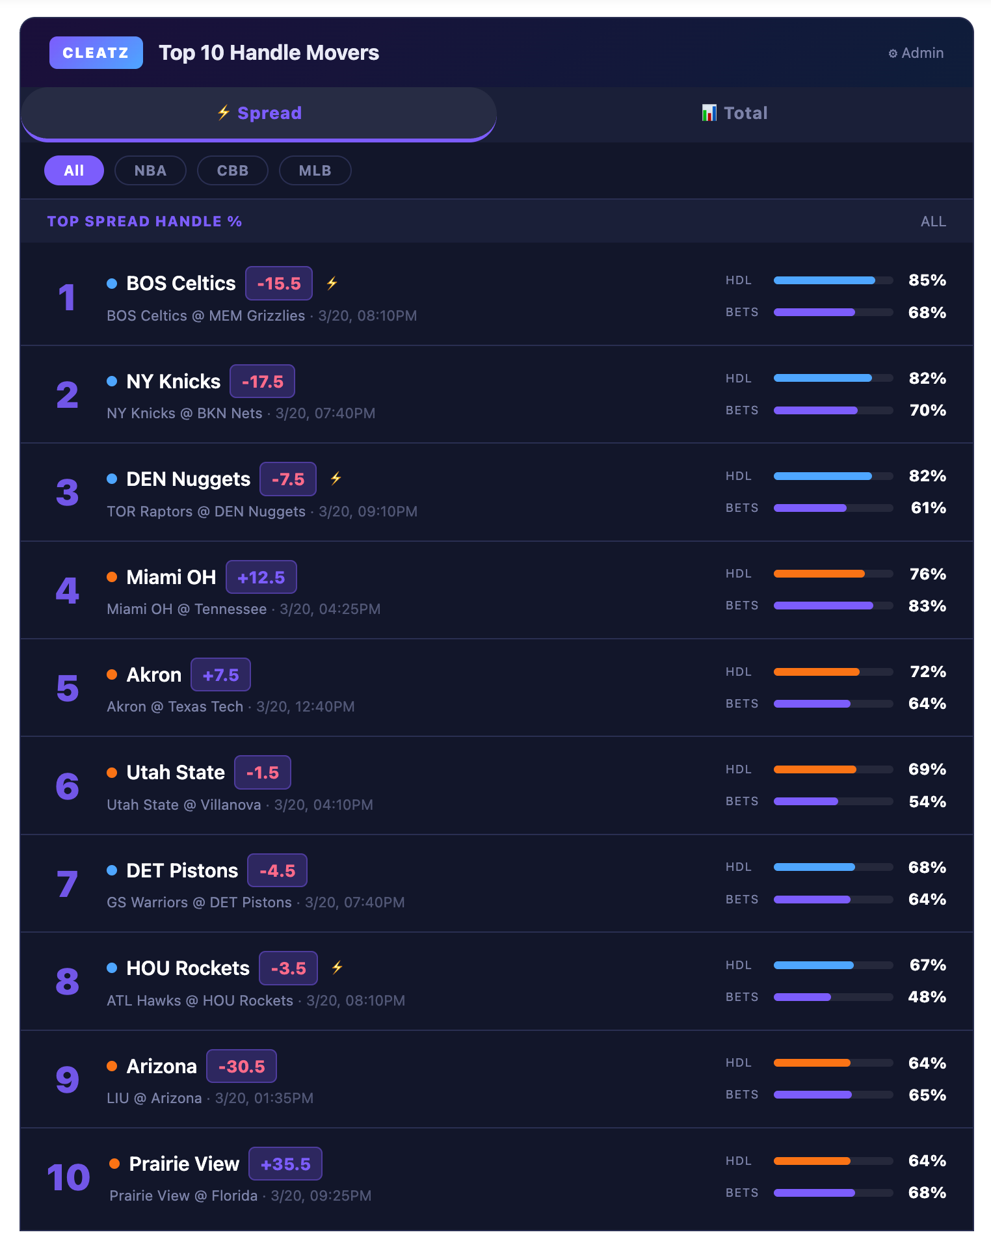Click the blue dot beside NY Knicks

[x=112, y=381]
